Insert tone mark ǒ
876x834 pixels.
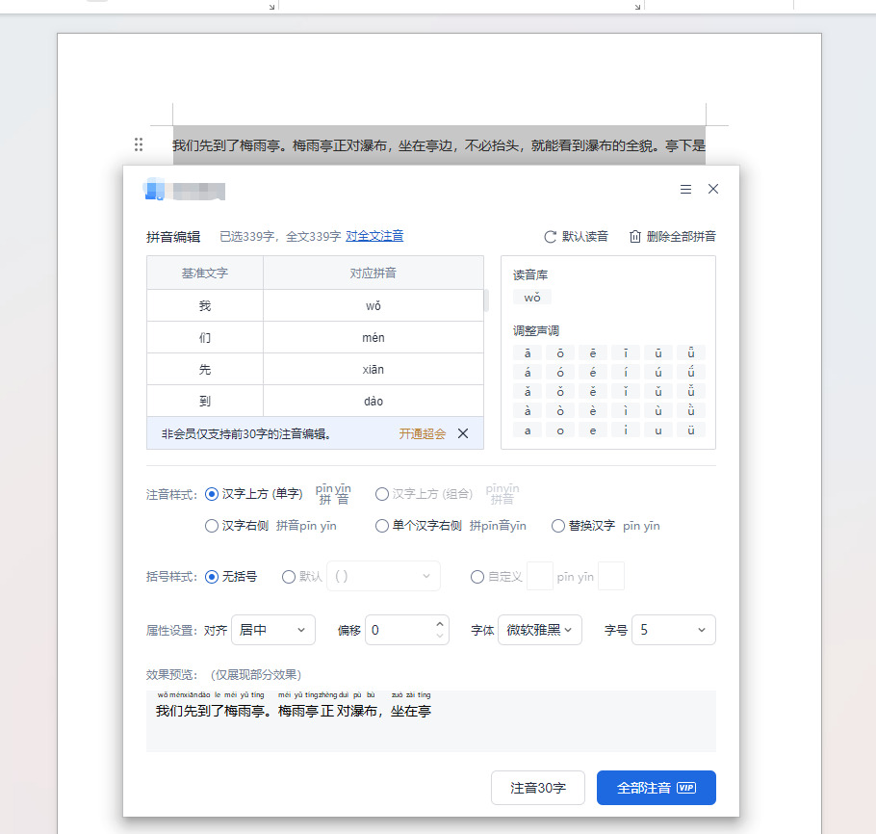click(x=560, y=391)
